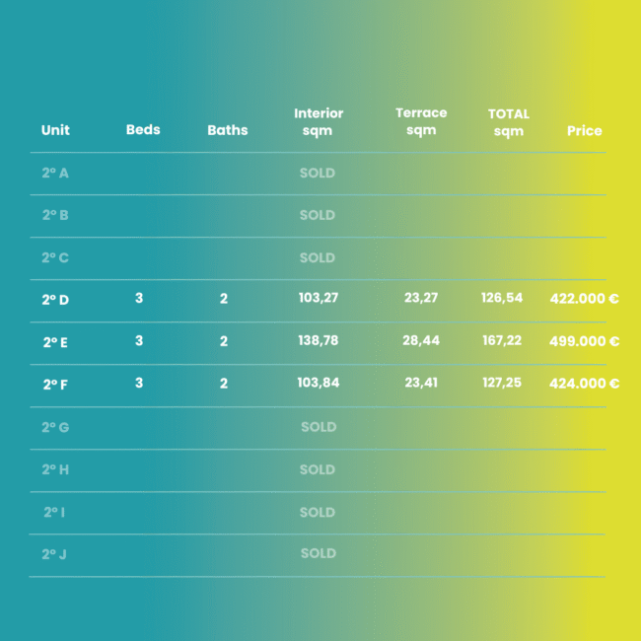Click the Terrace sqm column header

(x=421, y=121)
